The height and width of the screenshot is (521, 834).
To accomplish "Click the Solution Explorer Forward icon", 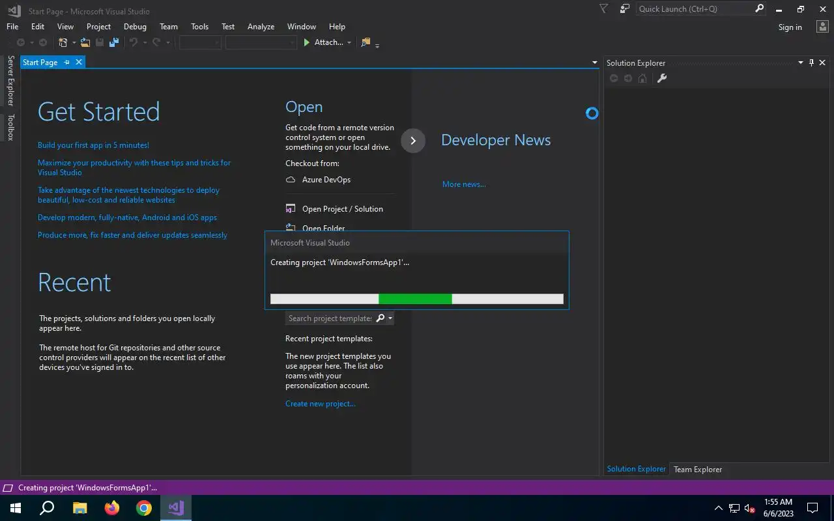I will [x=628, y=78].
